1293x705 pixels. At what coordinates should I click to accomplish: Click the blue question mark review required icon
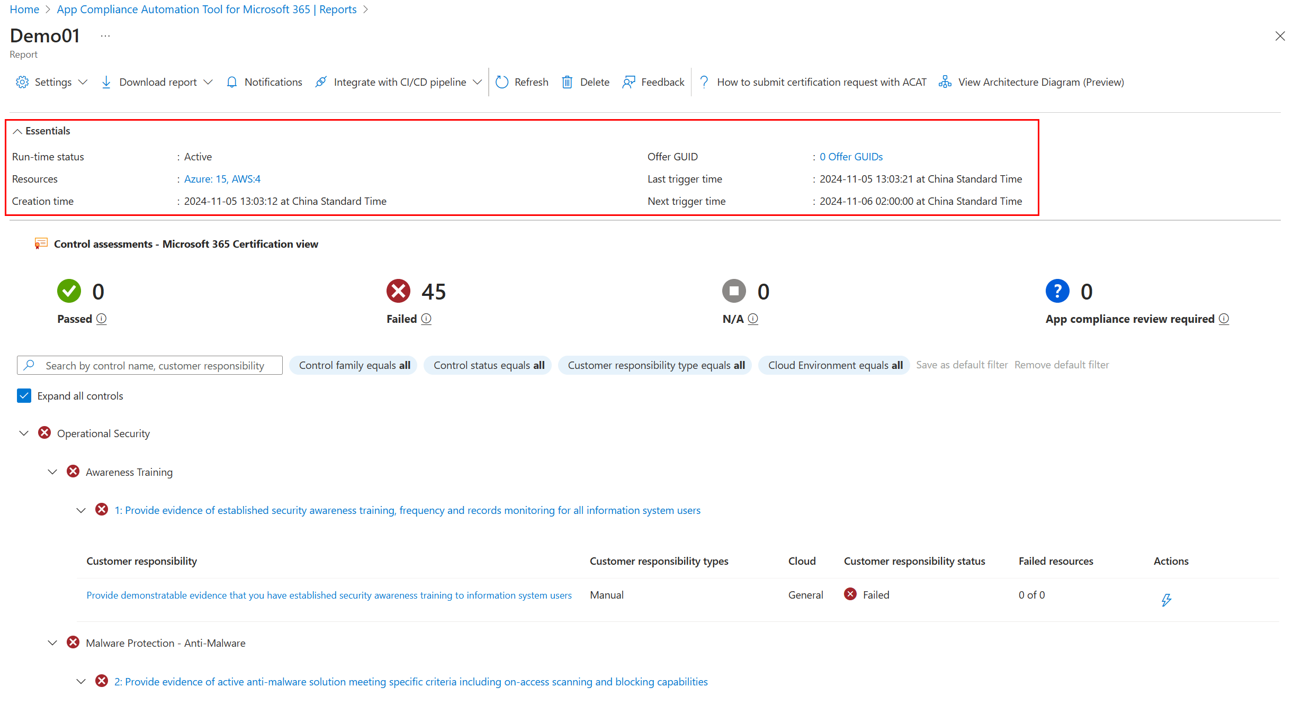tap(1057, 291)
